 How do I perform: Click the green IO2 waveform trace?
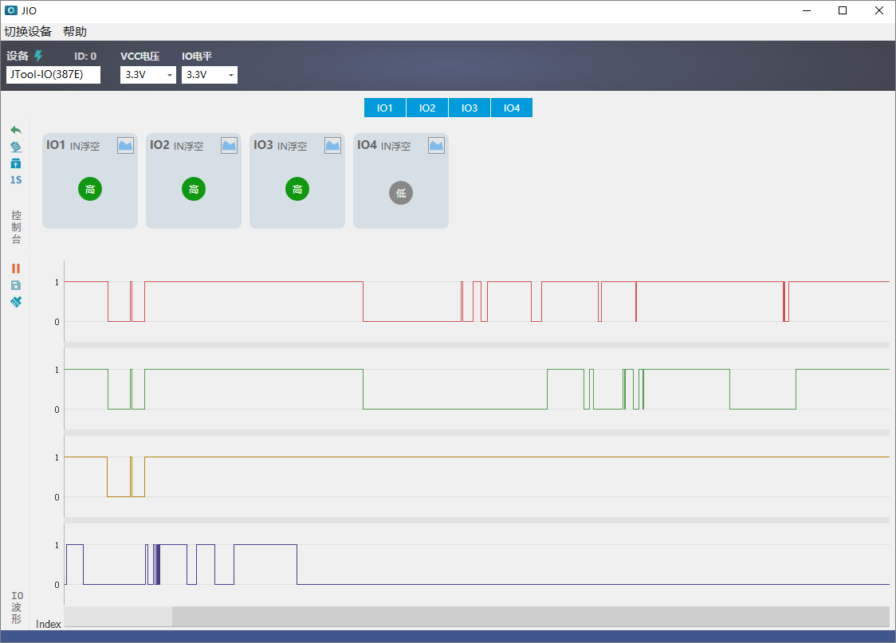point(477,390)
